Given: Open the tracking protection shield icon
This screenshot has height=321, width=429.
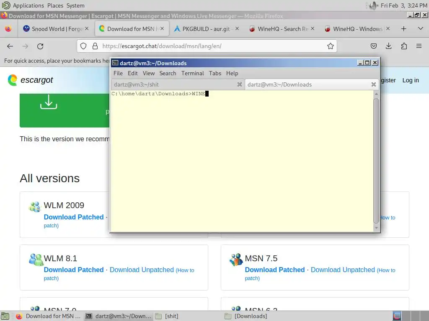Looking at the screenshot, I should (x=83, y=46).
